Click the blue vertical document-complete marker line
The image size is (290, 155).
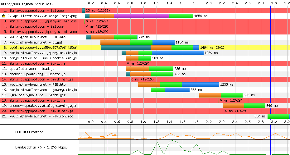(x=270, y=78)
